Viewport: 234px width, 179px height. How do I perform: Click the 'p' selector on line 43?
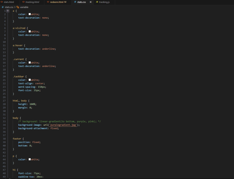pos(13,156)
